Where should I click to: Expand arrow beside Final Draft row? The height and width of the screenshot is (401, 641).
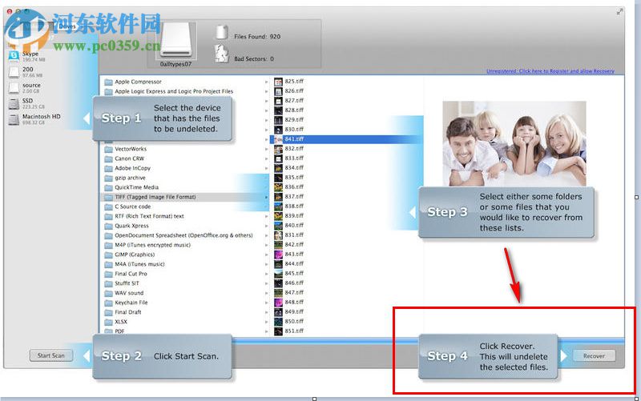tap(266, 312)
